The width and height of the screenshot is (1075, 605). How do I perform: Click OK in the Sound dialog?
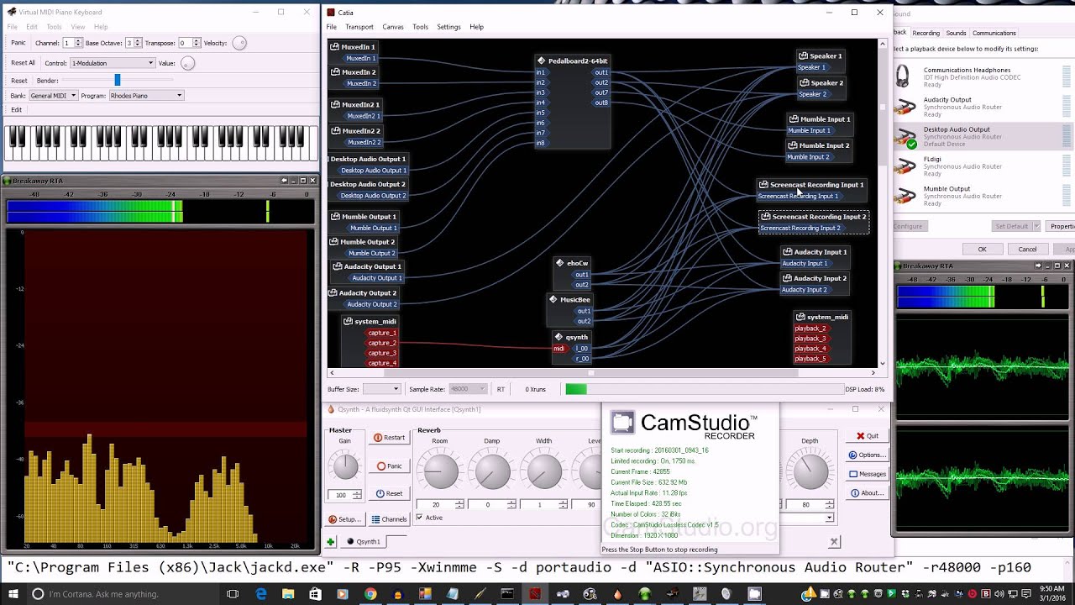(x=982, y=250)
